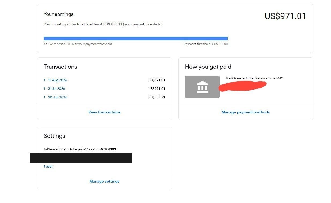Viewport: 331px width, 203px height.
Task: Click Payment threshold: US$100.00 label
Action: (206, 44)
